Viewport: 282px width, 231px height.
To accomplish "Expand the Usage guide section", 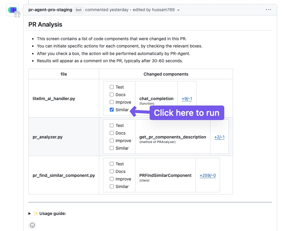I will pos(30,213).
